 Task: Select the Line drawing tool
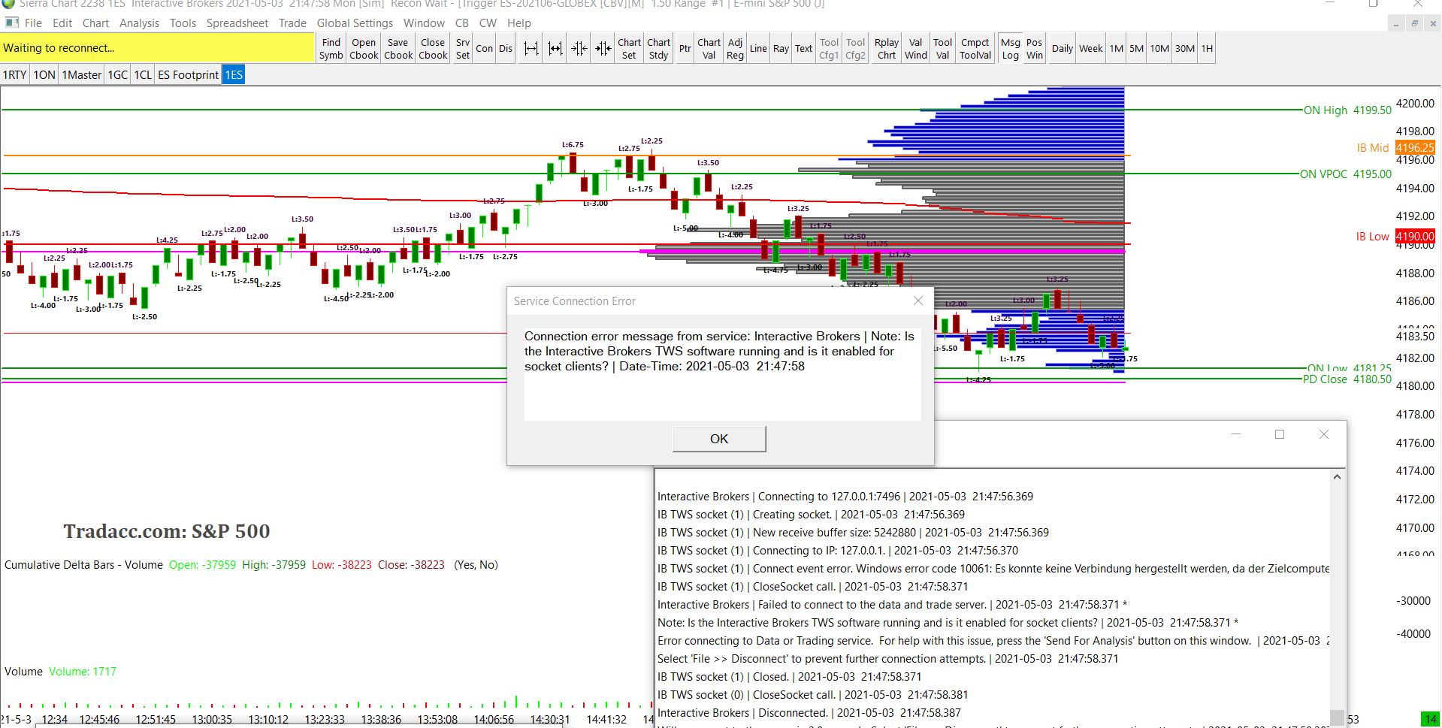pyautogui.click(x=758, y=49)
